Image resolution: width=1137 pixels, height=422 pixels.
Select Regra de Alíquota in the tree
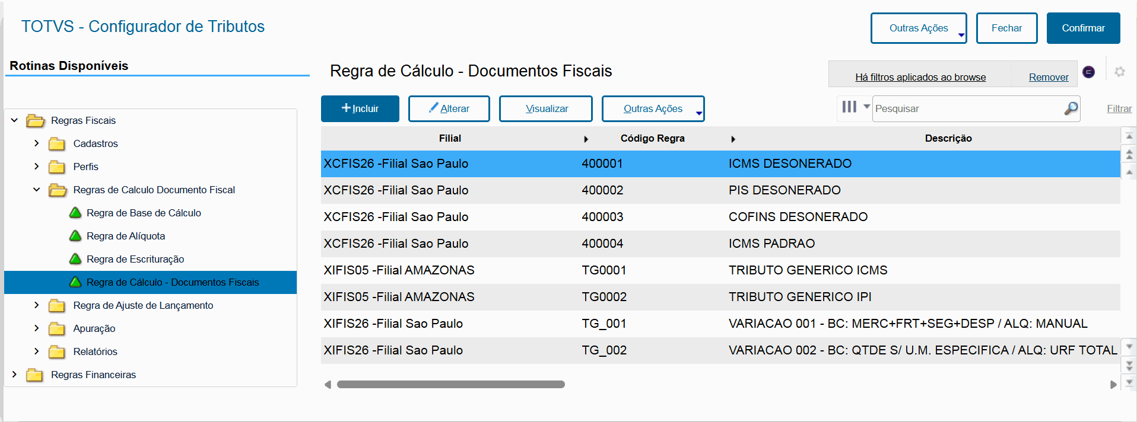pos(126,236)
